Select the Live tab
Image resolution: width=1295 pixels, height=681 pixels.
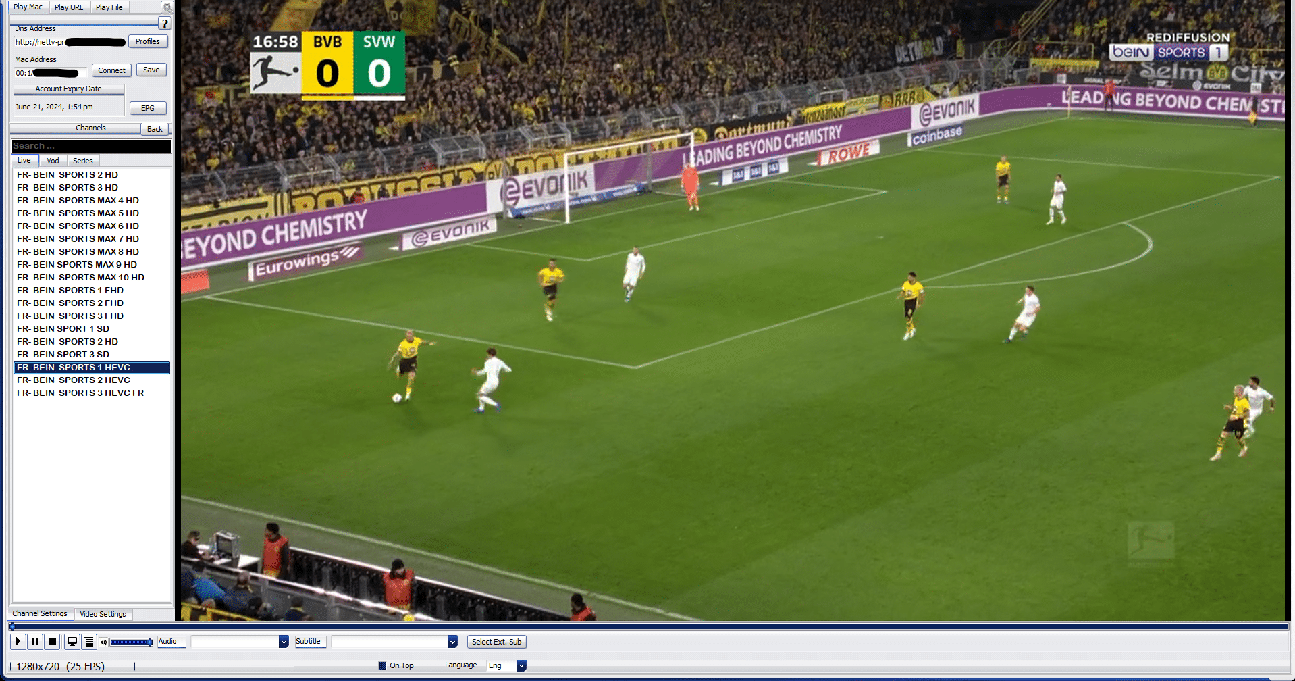coord(24,160)
